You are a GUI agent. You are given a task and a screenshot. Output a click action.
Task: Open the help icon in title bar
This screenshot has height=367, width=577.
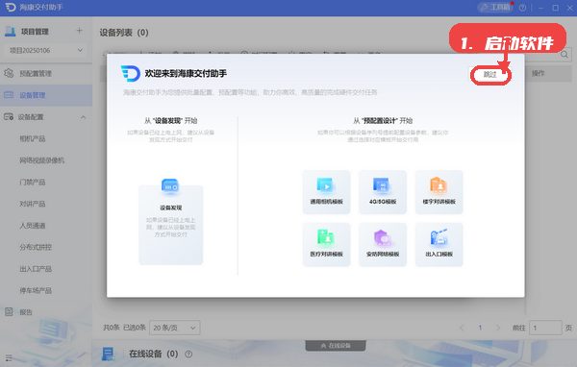click(x=522, y=8)
